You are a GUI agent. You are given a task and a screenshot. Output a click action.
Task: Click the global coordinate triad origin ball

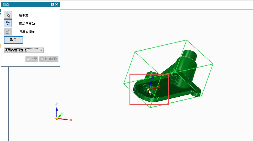click(57, 118)
